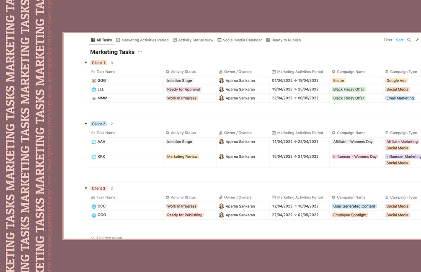The image size is (421, 272).
Task: Click the date range 27/04/2022 → 02/05/2022
Action: pos(295,215)
